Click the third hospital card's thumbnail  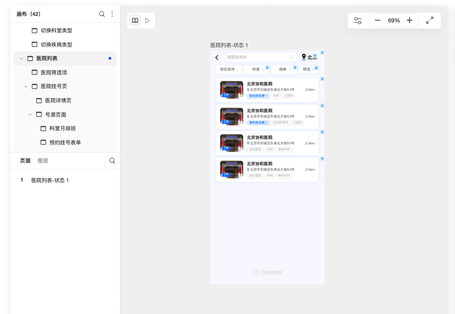point(231,143)
